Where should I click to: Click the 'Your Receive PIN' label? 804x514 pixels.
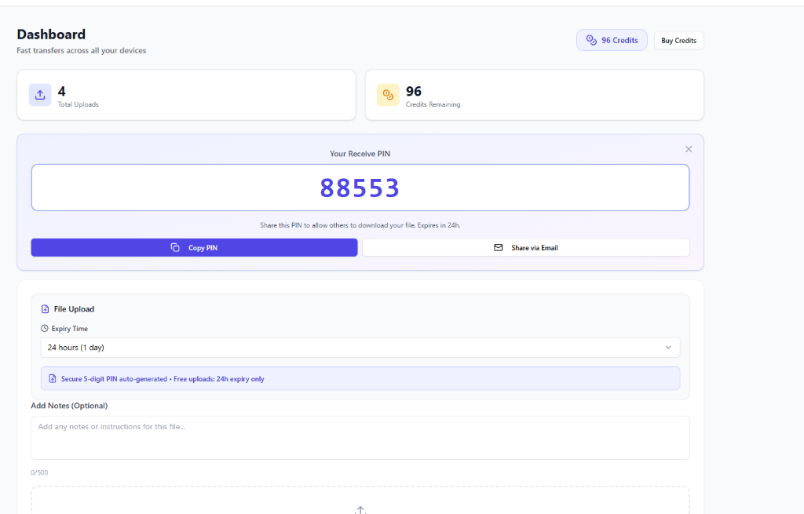360,154
